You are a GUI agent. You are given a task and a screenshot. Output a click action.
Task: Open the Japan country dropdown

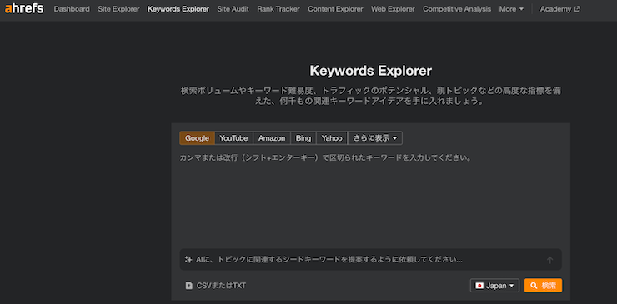pyautogui.click(x=494, y=286)
